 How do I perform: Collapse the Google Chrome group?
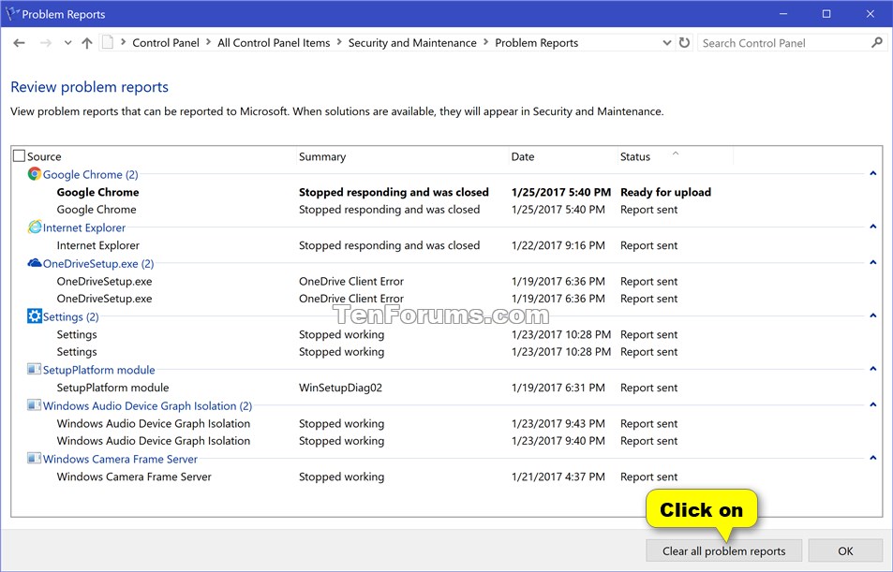[873, 173]
